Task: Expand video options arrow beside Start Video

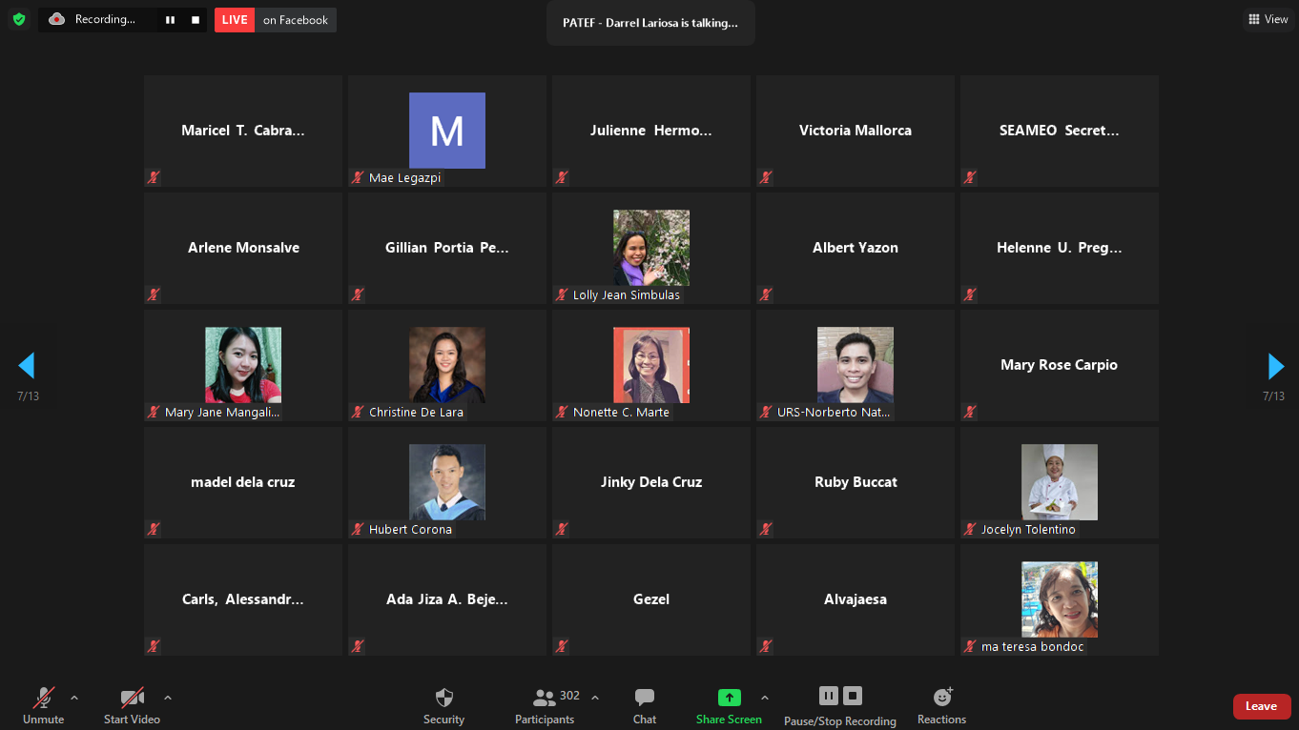Action: [x=168, y=698]
